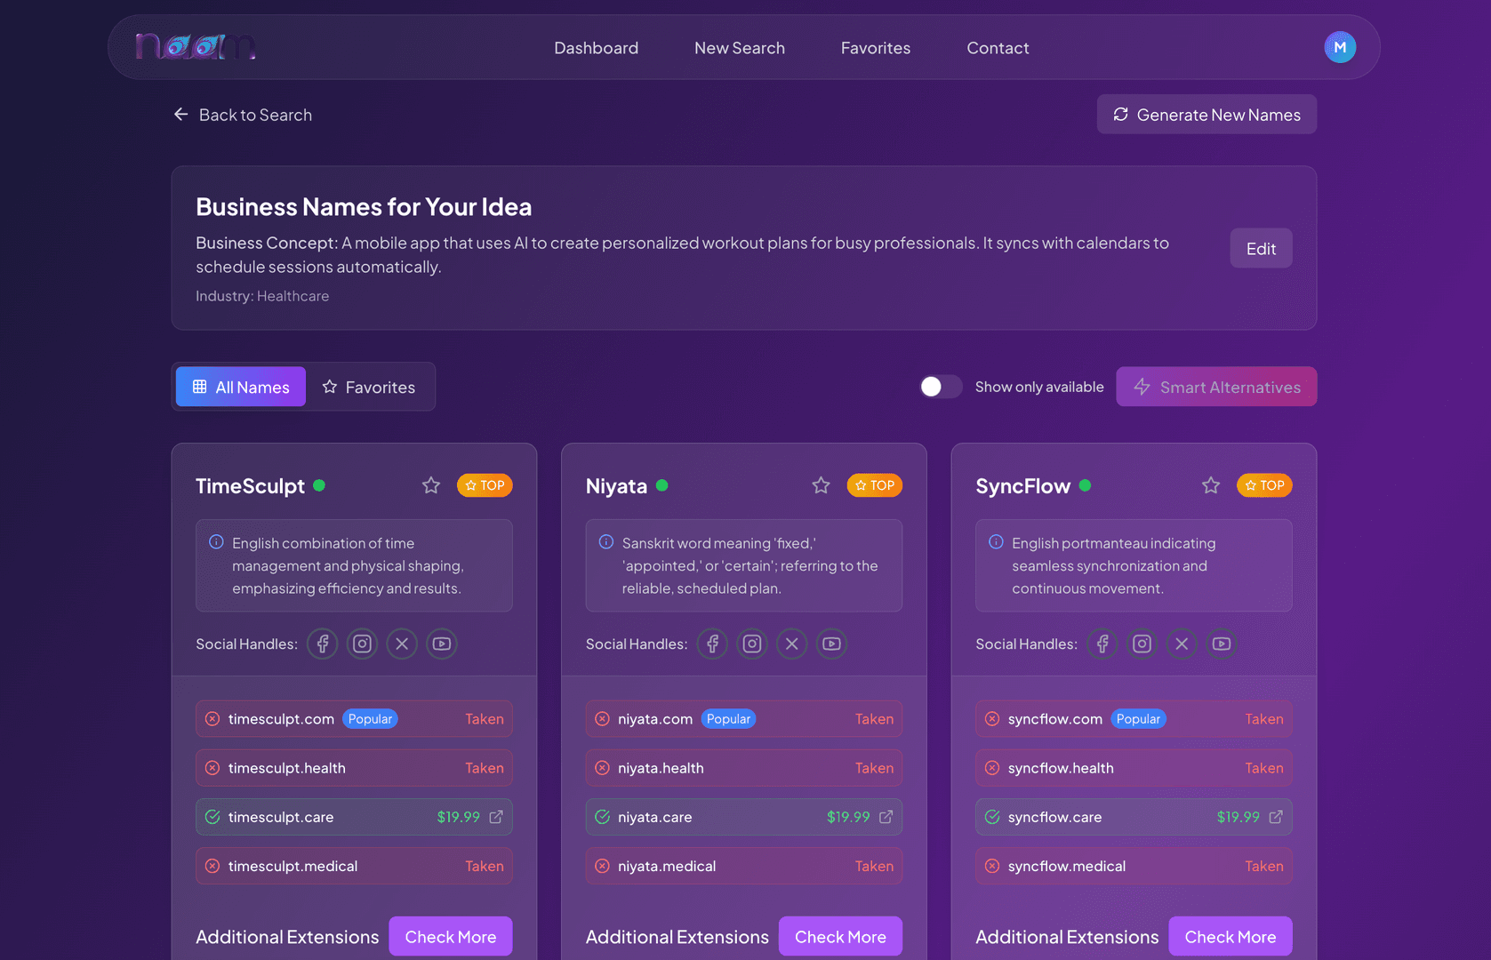Switch to the Favorites filter tab
1491x960 pixels.
pyautogui.click(x=370, y=387)
